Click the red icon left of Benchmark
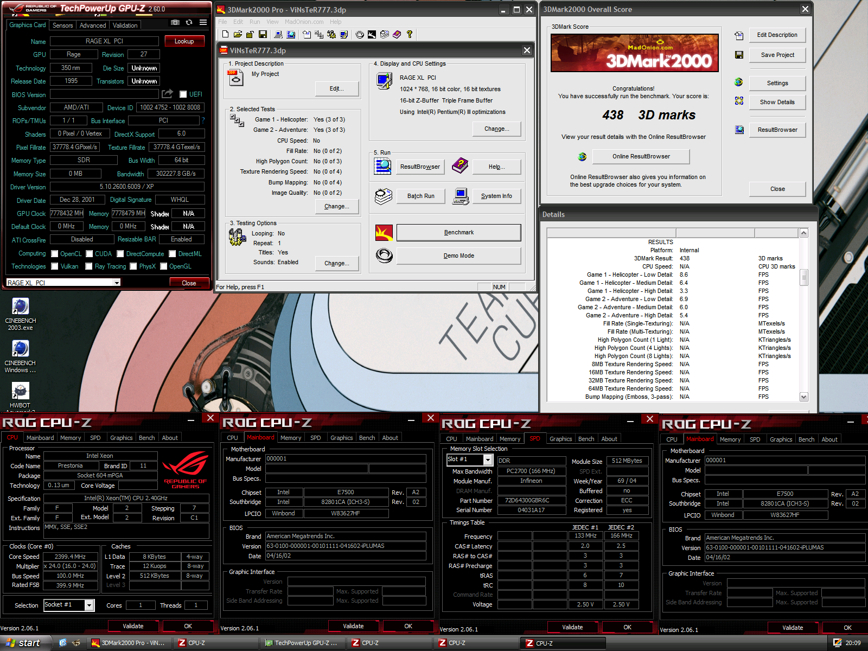This screenshot has height=651, width=868. pyautogui.click(x=384, y=232)
